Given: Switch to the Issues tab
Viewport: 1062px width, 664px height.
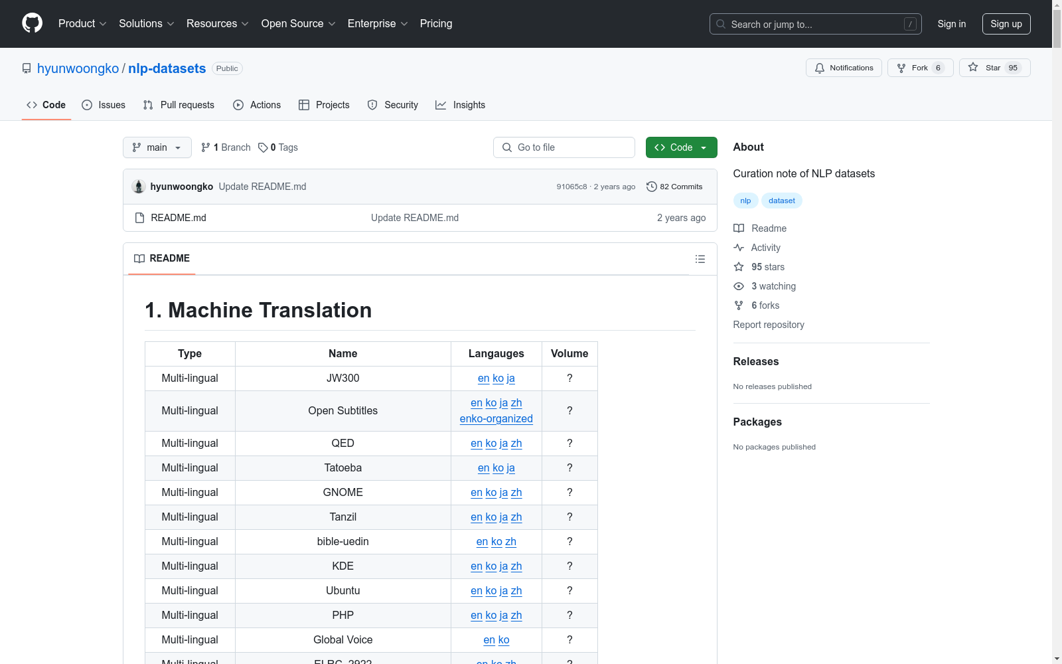Looking at the screenshot, I should (104, 105).
